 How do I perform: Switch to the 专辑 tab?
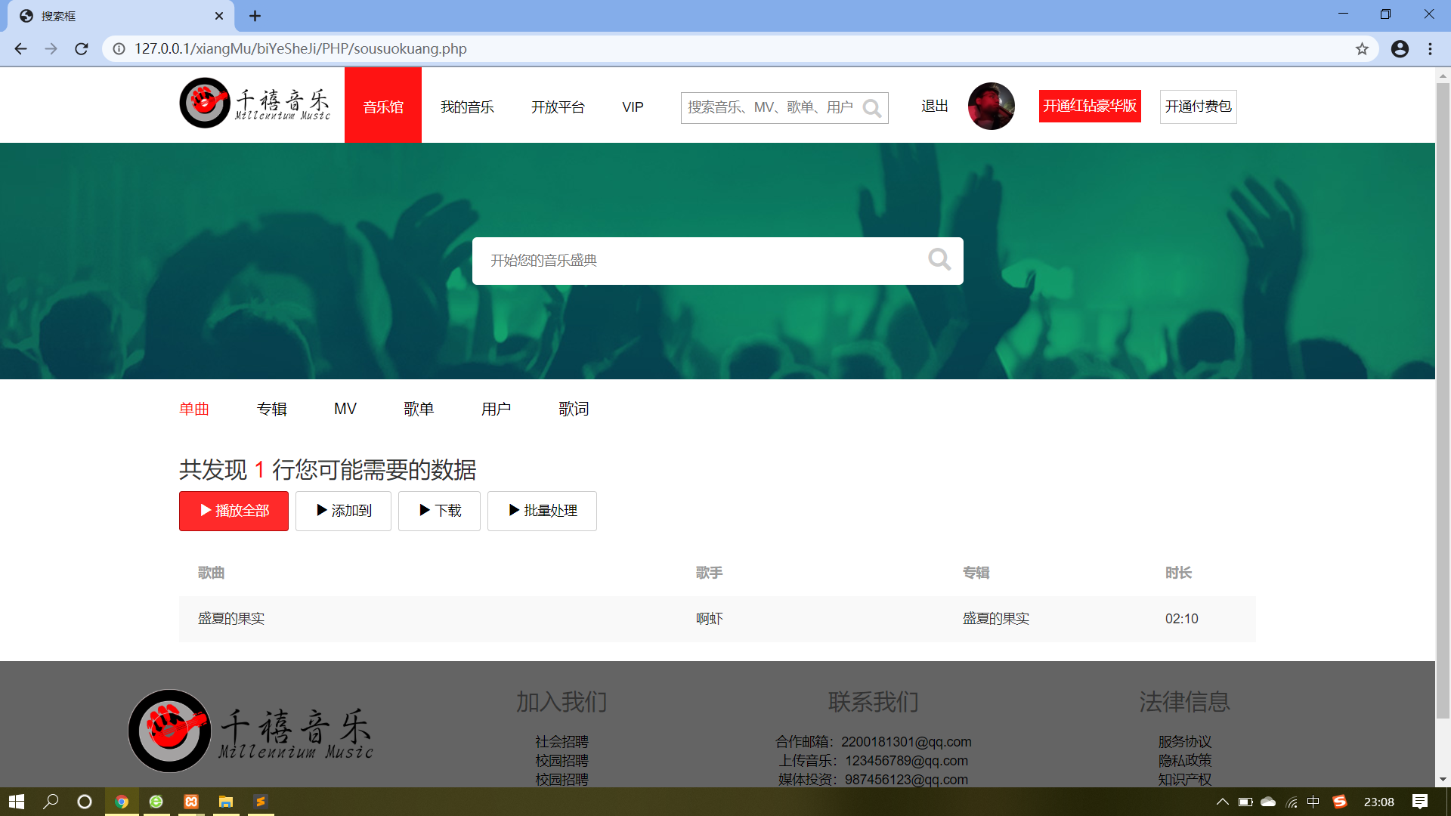pyautogui.click(x=271, y=409)
